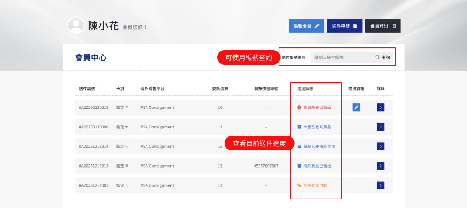Click the 編輯會員 button
Image resolution: width=467 pixels, height=208 pixels.
tap(306, 26)
